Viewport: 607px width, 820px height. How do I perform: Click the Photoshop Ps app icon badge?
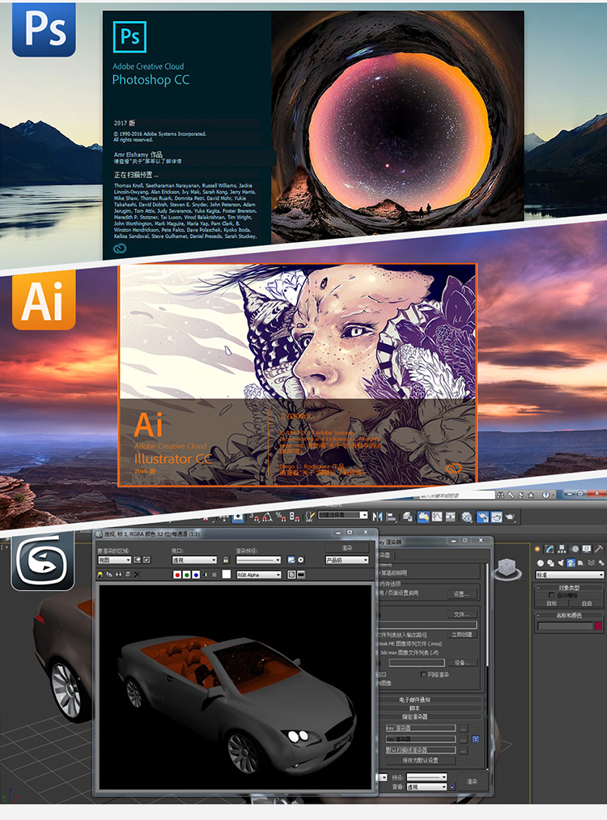[x=44, y=29]
